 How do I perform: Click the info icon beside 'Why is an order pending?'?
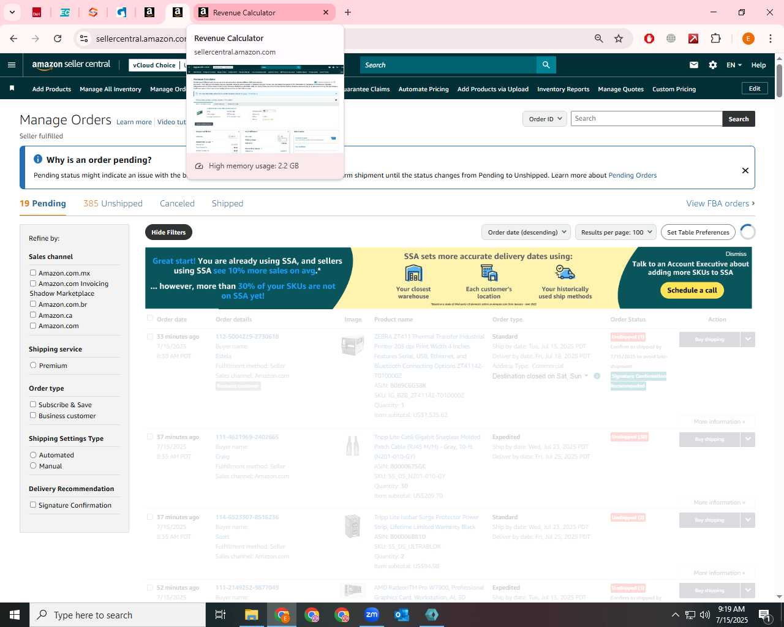(38, 159)
